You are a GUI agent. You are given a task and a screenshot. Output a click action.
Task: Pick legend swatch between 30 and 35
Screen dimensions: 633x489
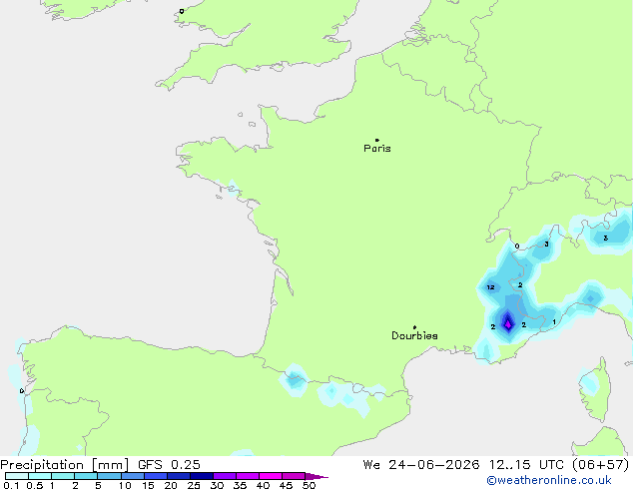point(225,476)
